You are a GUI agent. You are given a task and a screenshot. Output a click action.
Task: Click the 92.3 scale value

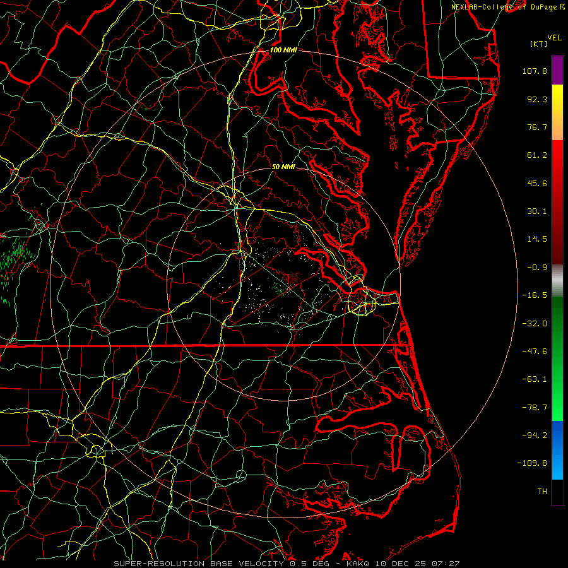pyautogui.click(x=537, y=99)
